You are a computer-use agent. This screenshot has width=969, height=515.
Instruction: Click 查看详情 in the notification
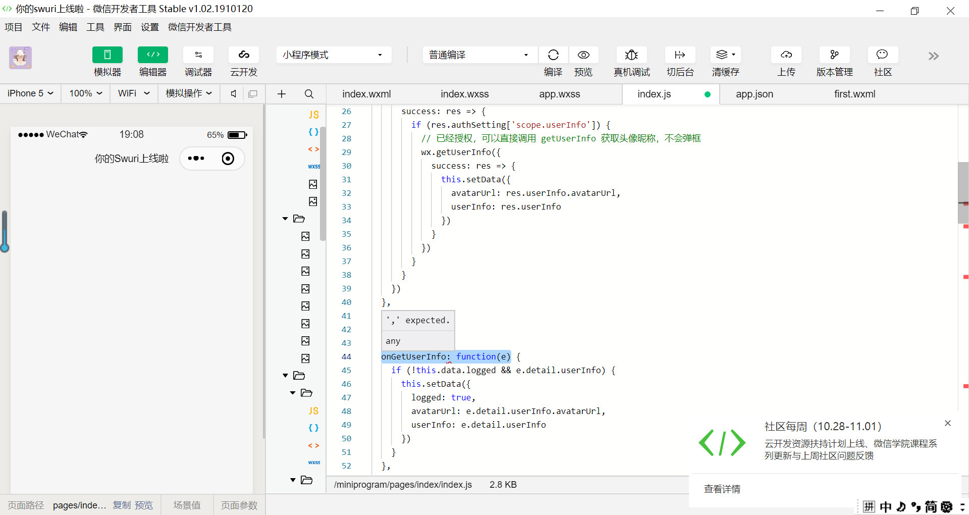(722, 489)
